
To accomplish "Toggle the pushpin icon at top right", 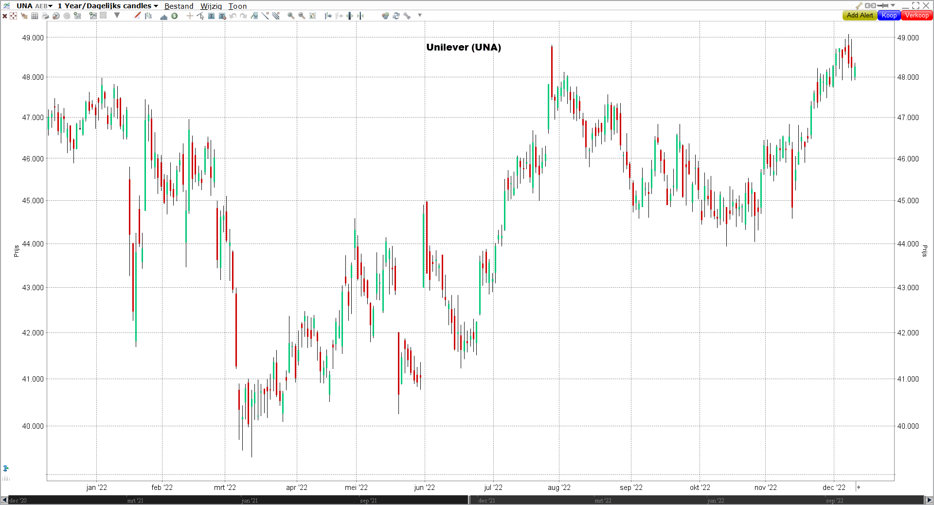I will point(883,5).
